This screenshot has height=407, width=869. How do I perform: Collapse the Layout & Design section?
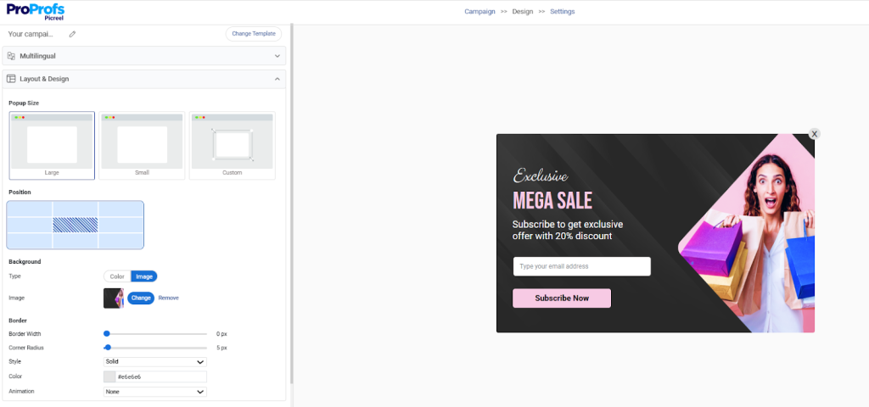(x=277, y=79)
